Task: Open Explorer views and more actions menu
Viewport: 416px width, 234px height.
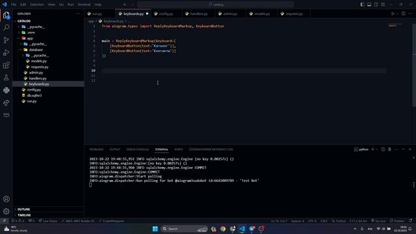Action: click(x=78, y=14)
